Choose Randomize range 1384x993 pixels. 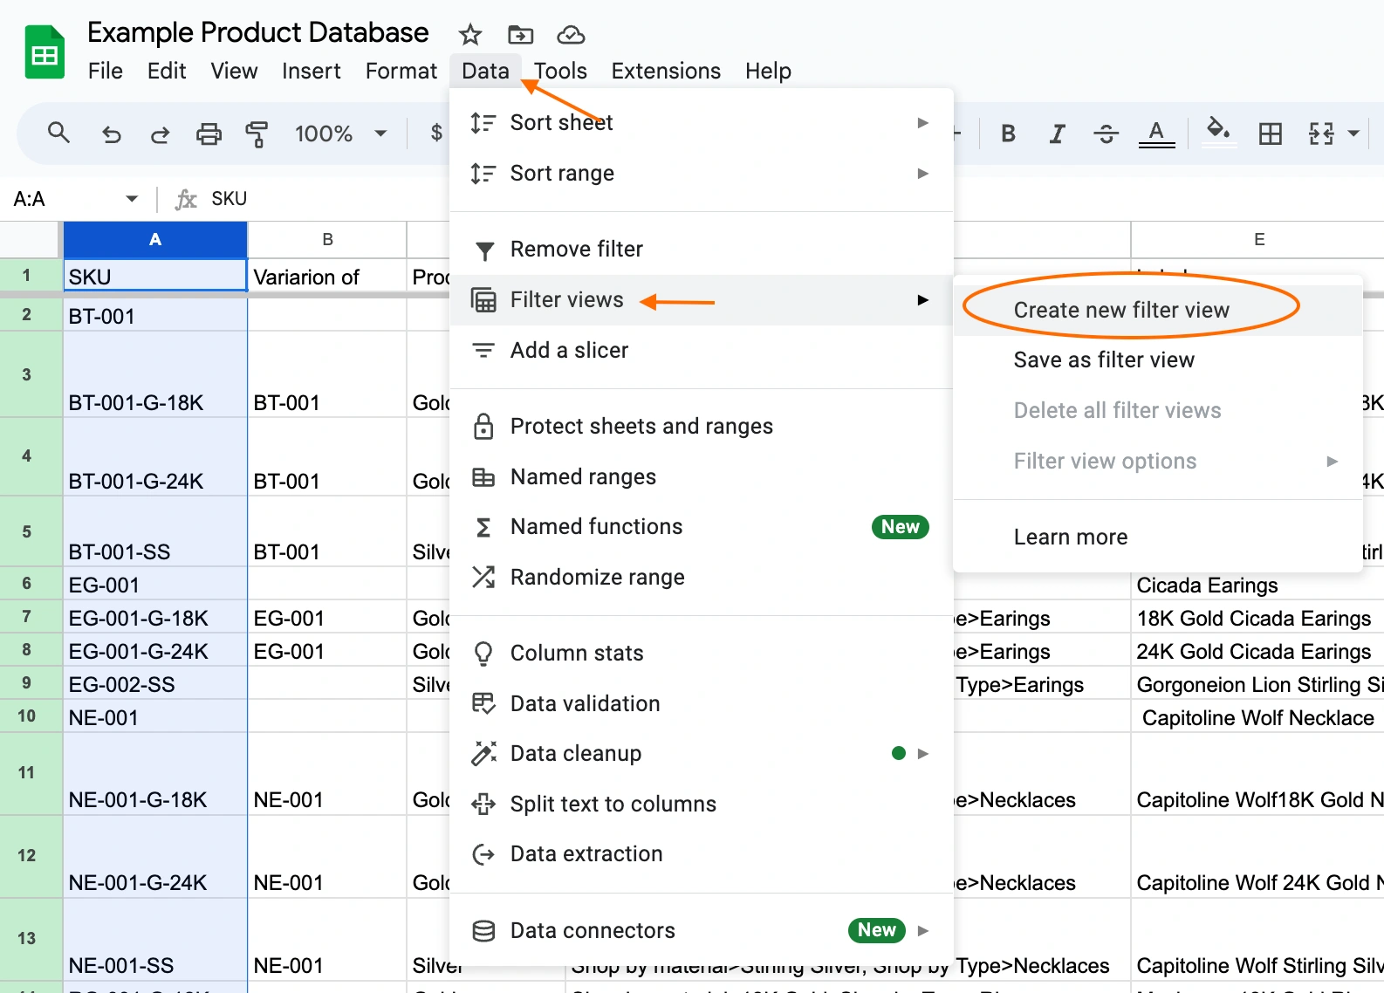pyautogui.click(x=701, y=577)
